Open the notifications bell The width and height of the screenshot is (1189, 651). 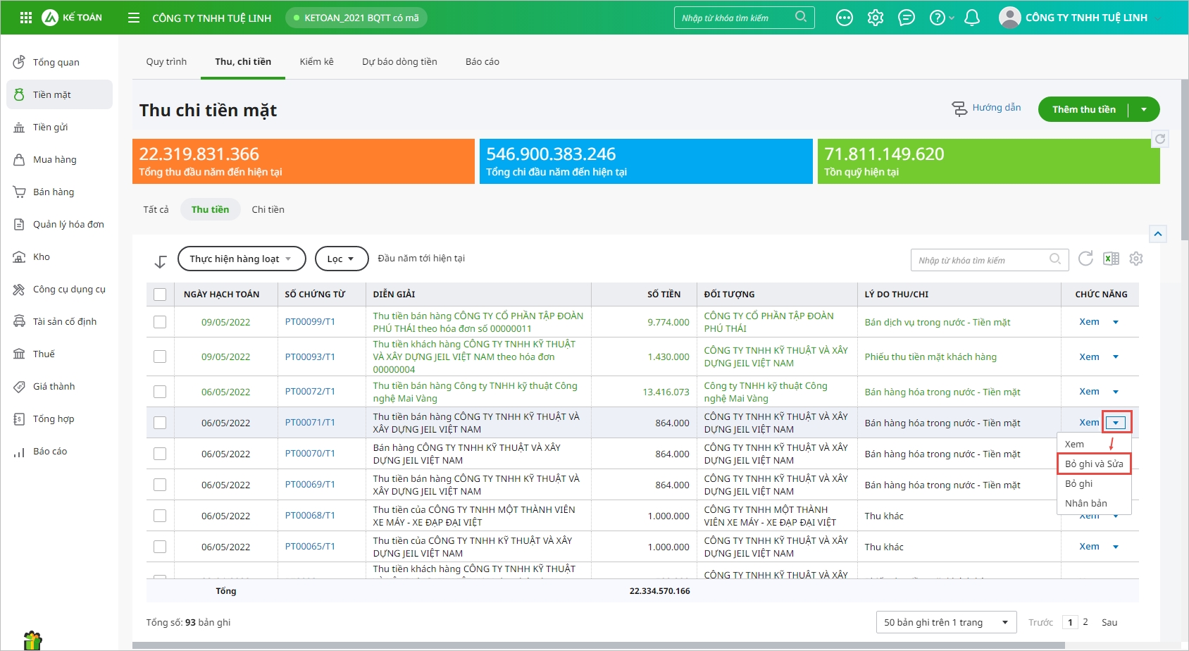click(971, 18)
